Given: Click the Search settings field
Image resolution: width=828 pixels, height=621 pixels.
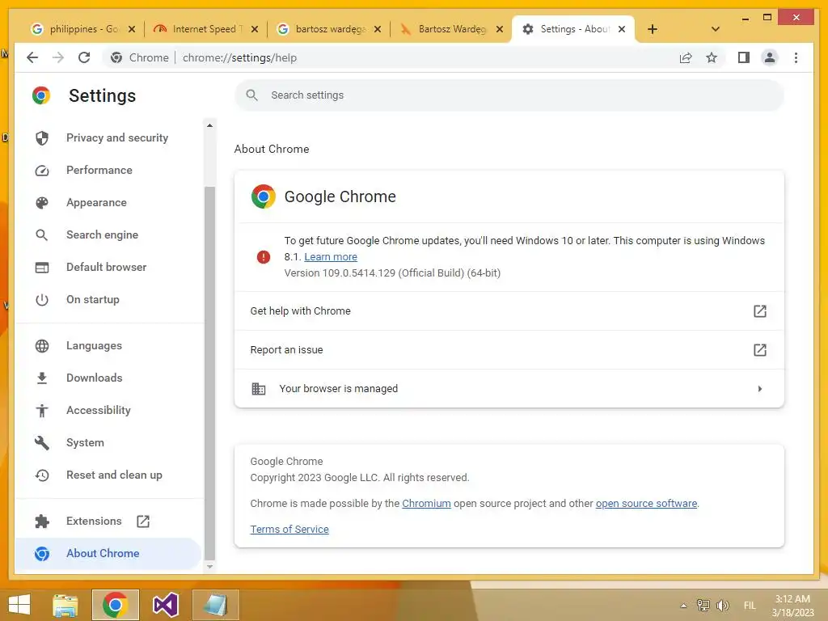Looking at the screenshot, I should coord(509,95).
